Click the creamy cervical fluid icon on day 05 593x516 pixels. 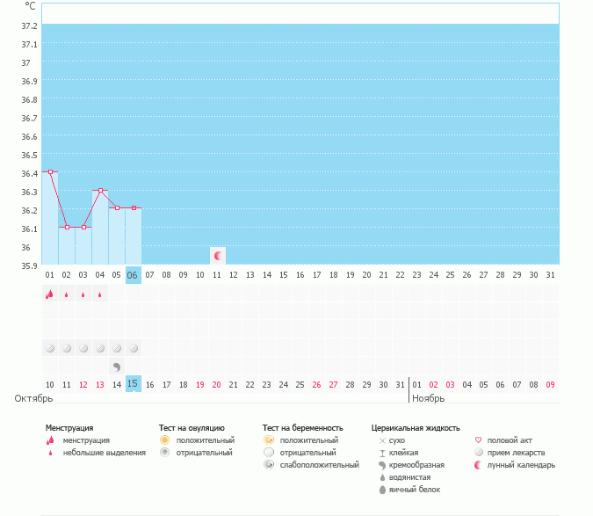point(117,366)
